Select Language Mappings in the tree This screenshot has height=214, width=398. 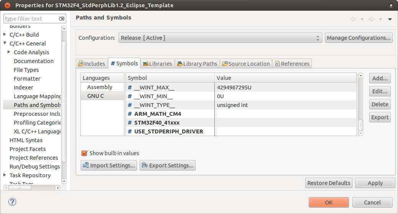(x=37, y=96)
